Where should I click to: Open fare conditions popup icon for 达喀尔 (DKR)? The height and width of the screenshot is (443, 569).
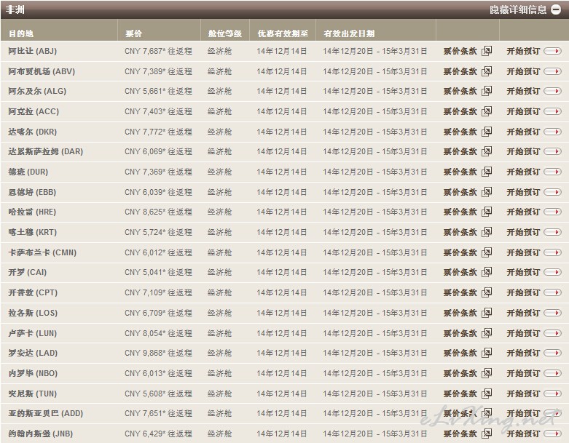tap(487, 132)
